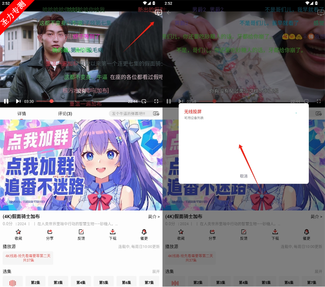Open danmaku settings icon on right screen

click(318, 113)
